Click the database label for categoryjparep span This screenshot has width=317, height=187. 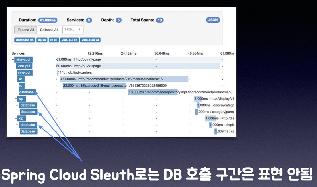pyautogui.click(x=28, y=112)
